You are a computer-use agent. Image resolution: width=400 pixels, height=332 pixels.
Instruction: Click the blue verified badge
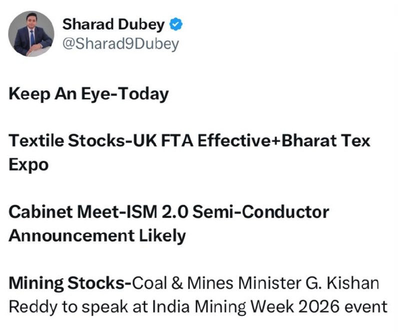click(176, 24)
